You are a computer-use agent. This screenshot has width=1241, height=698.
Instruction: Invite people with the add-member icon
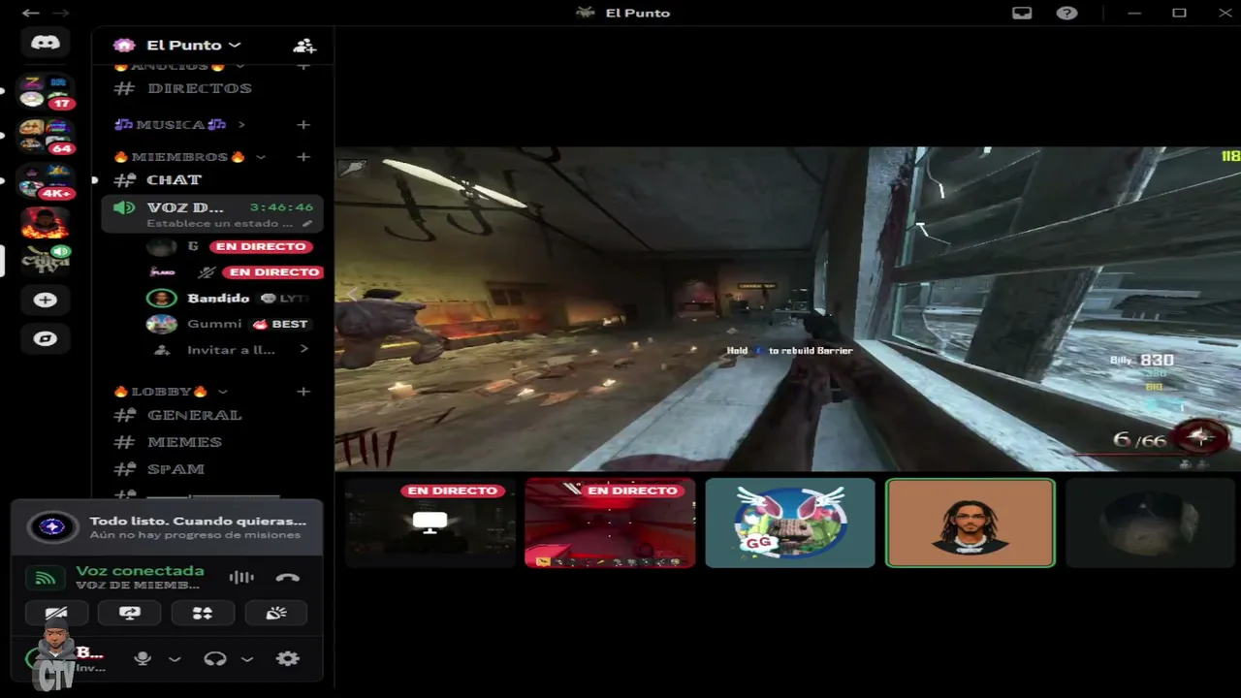[x=304, y=46]
